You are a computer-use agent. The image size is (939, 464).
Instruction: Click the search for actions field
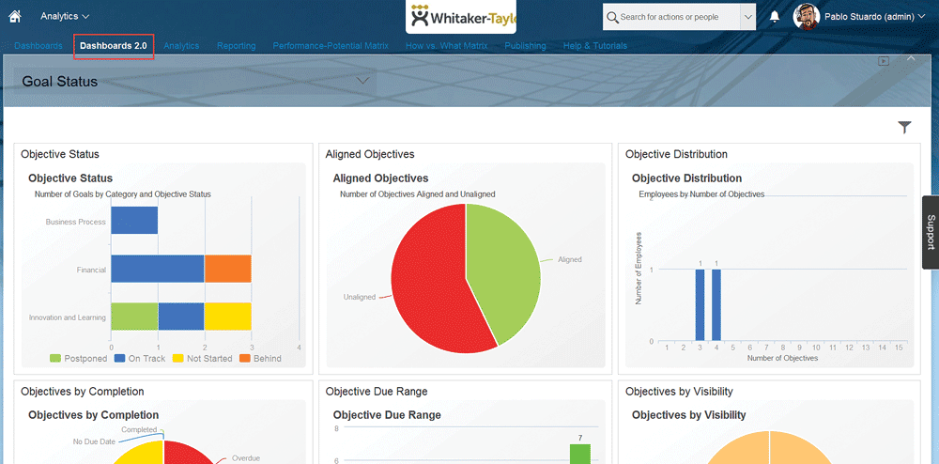tap(676, 17)
